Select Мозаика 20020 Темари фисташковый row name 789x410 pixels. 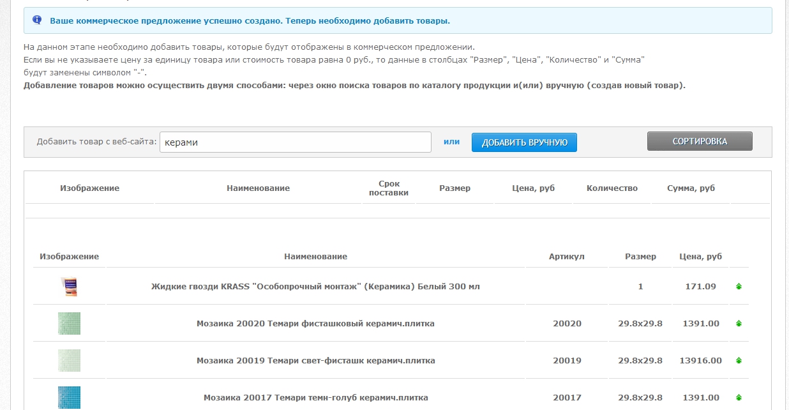(315, 324)
